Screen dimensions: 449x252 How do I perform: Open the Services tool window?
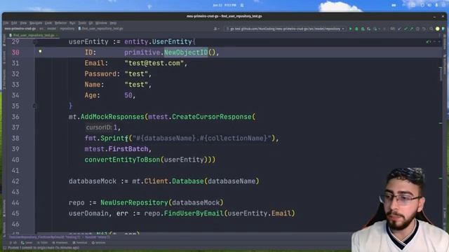[x=98, y=243]
